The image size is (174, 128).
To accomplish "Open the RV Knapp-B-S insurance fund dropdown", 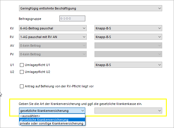I will point(128,37).
